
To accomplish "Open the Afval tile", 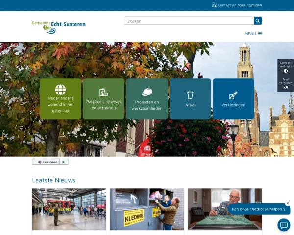I will (190, 99).
